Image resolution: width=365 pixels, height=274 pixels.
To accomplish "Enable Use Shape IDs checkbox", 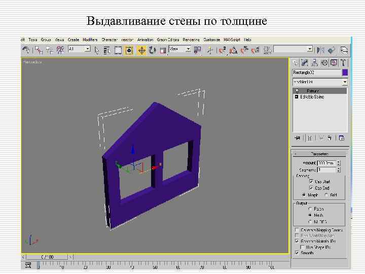I will [302, 247].
